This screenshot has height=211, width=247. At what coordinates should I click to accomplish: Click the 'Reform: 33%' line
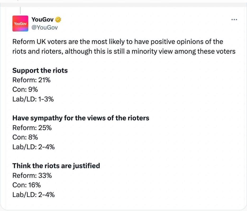click(32, 175)
